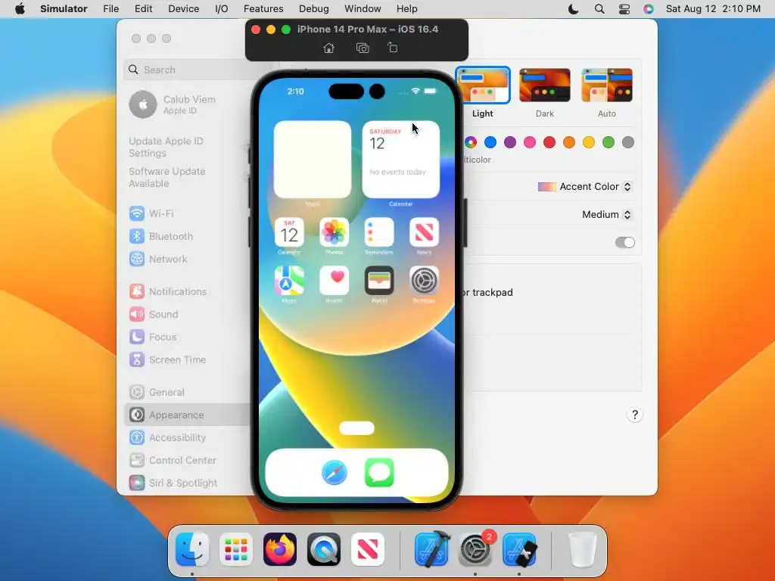
Task: Click the help question mark button
Action: (x=635, y=415)
